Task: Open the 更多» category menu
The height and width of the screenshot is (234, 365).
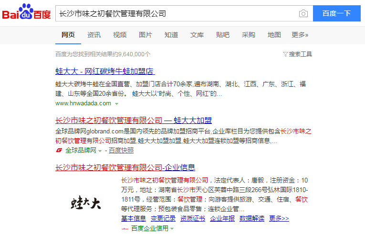Action: pyautogui.click(x=300, y=35)
